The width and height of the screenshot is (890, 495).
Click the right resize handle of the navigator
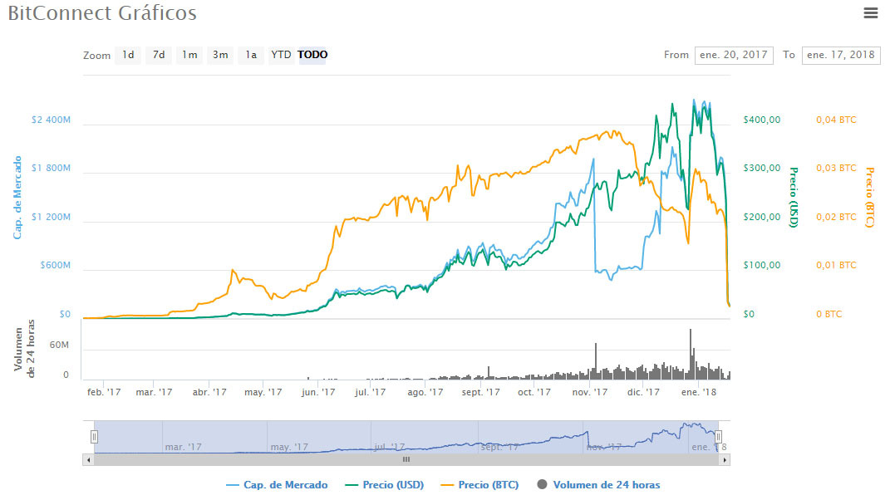[x=720, y=435]
